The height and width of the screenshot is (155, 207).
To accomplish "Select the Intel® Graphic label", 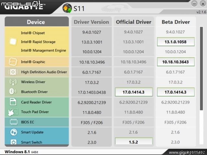I will click(x=33, y=62).
